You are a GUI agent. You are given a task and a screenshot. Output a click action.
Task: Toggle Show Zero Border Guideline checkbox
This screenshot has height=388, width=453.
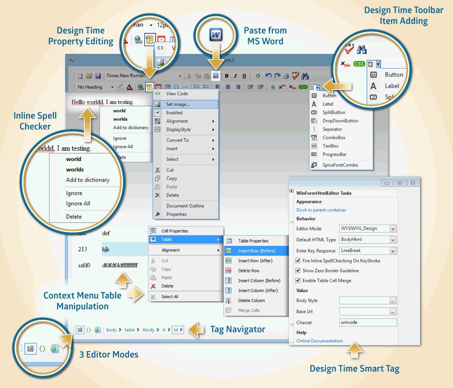(x=298, y=270)
